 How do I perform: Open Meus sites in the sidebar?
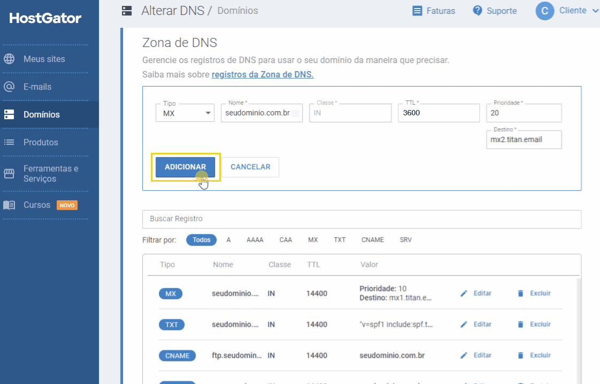(44, 59)
